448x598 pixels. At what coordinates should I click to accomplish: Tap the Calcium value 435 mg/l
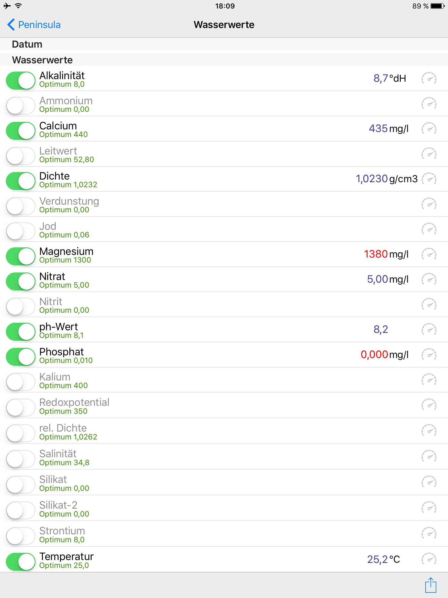click(x=388, y=129)
